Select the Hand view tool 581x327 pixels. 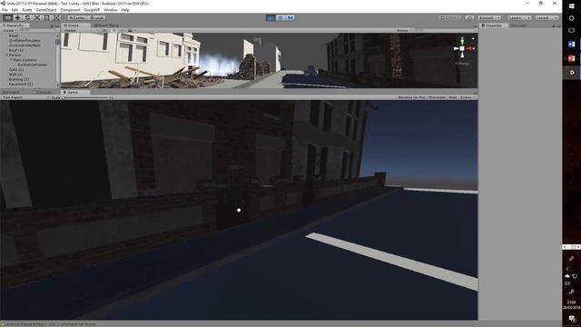pyautogui.click(x=7, y=17)
